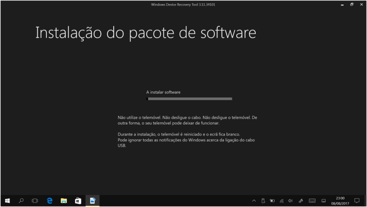Expand the hidden system tray icons chevron
The height and width of the screenshot is (207, 367).
coord(254,201)
